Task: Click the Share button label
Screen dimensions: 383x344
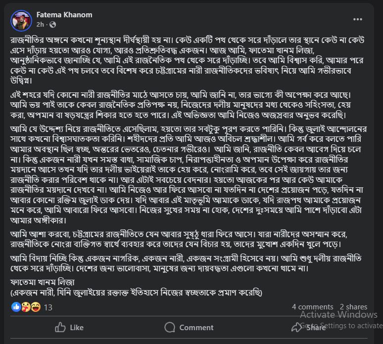Action: pos(316,327)
